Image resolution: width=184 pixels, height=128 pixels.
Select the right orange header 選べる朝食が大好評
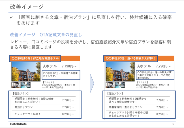[x=130, y=58]
